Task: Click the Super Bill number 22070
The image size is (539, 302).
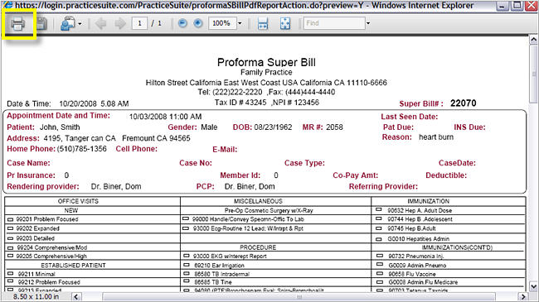Action: coord(464,103)
